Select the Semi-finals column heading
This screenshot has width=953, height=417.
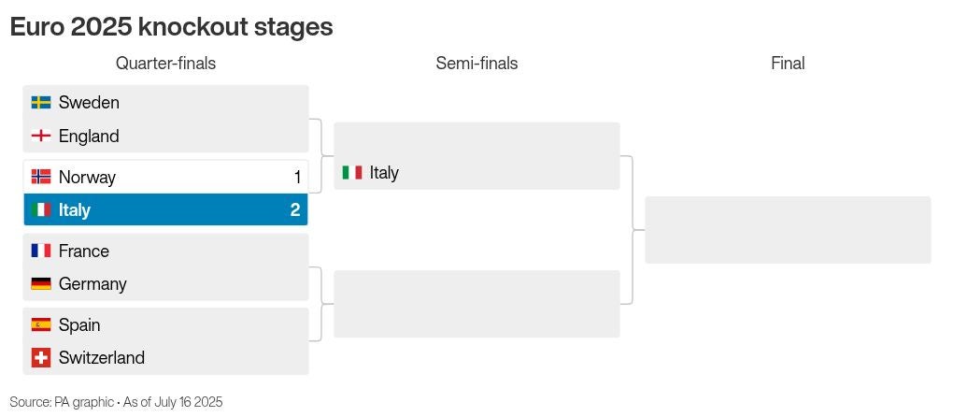pyautogui.click(x=476, y=64)
